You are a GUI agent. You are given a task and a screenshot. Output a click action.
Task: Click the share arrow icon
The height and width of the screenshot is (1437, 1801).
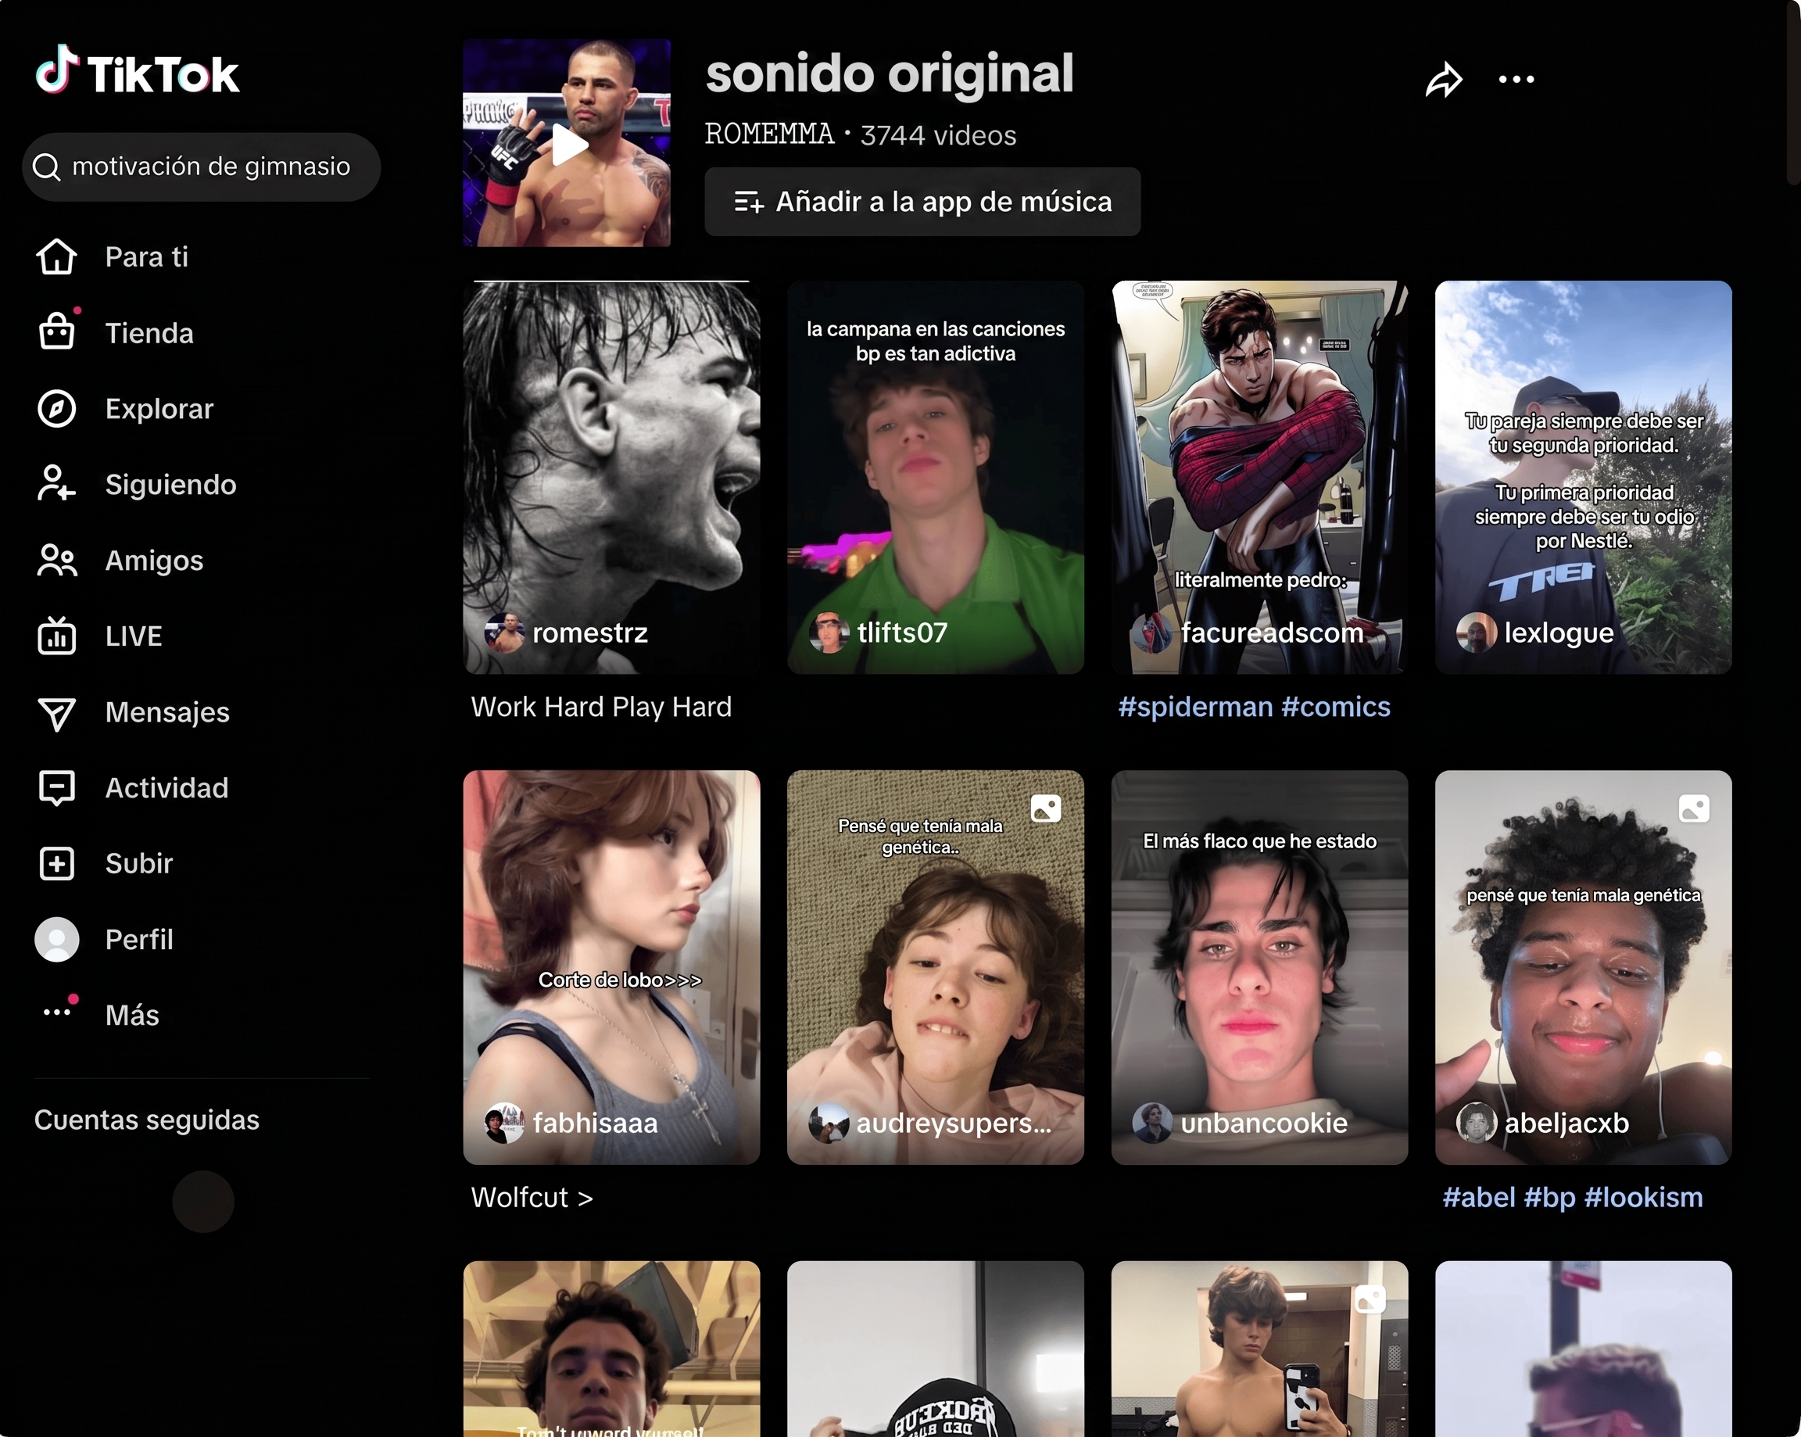[1444, 81]
